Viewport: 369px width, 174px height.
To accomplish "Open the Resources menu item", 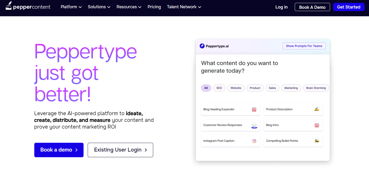I will tap(129, 7).
